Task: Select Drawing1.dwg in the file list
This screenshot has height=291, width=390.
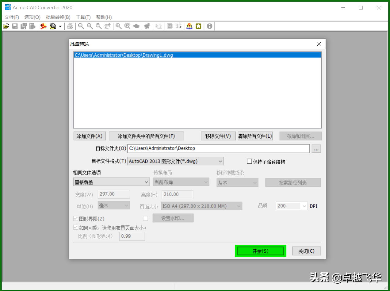Action: tap(197, 55)
